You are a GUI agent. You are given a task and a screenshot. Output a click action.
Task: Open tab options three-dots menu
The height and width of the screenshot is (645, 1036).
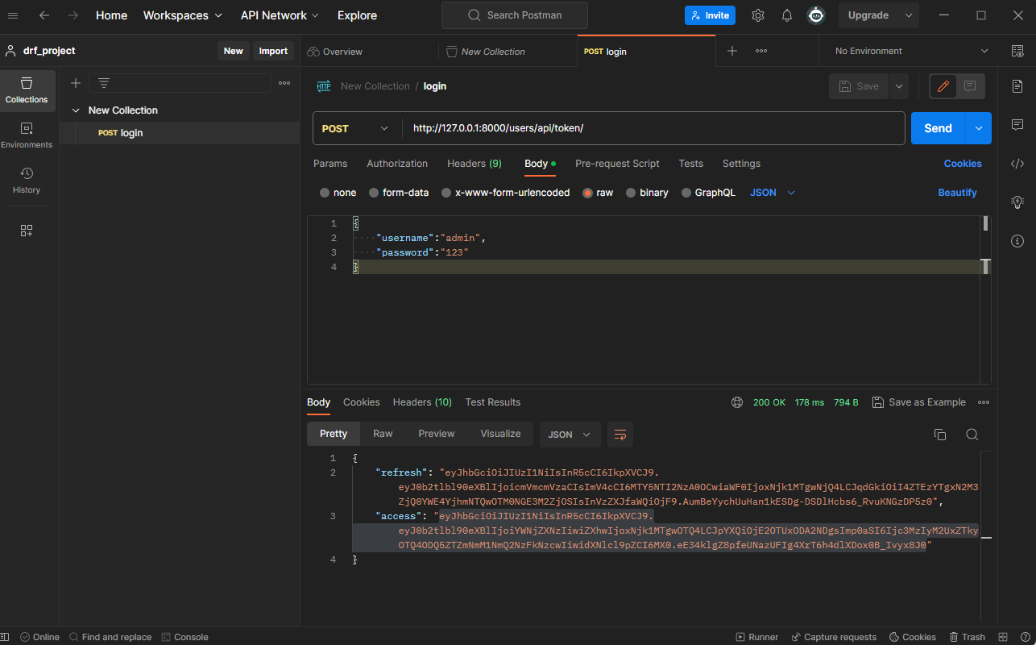[761, 51]
